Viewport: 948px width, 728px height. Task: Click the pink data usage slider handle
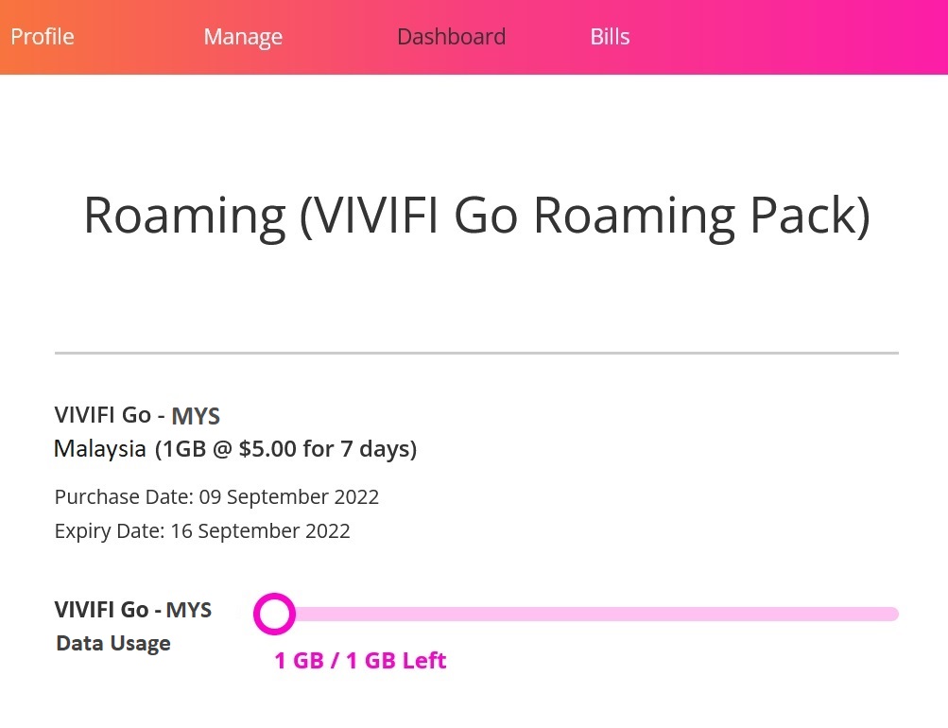(x=274, y=614)
